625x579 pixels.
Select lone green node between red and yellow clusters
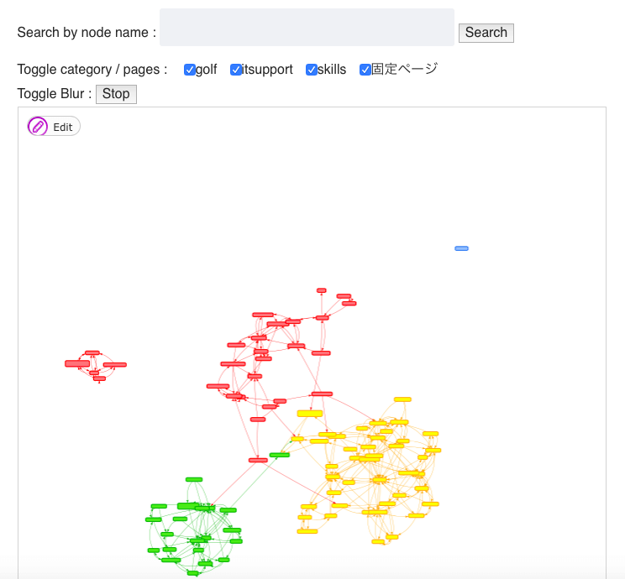280,455
